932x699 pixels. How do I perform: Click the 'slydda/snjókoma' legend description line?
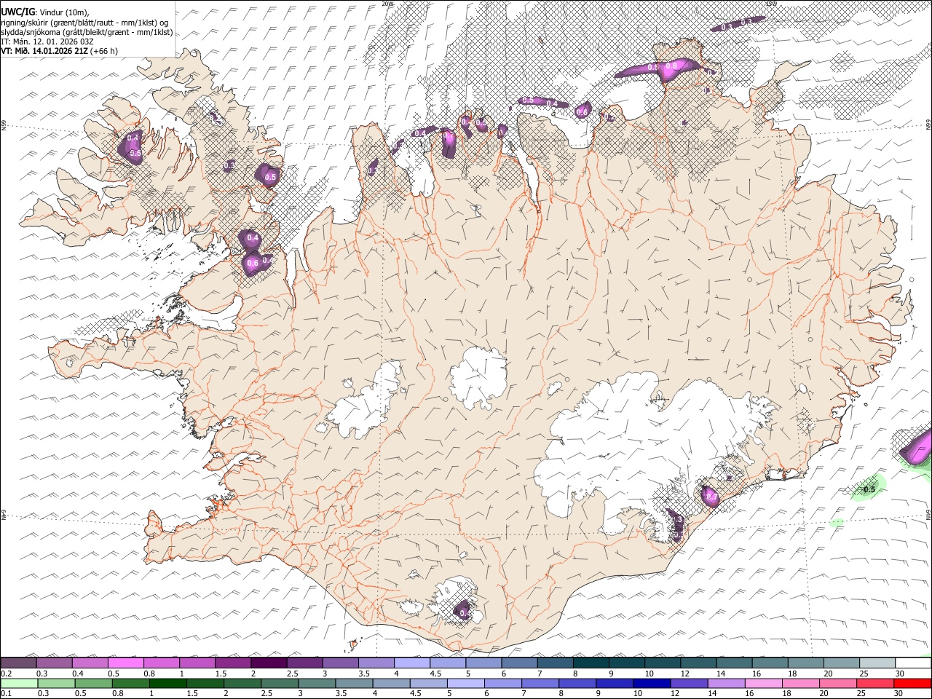pos(87,32)
